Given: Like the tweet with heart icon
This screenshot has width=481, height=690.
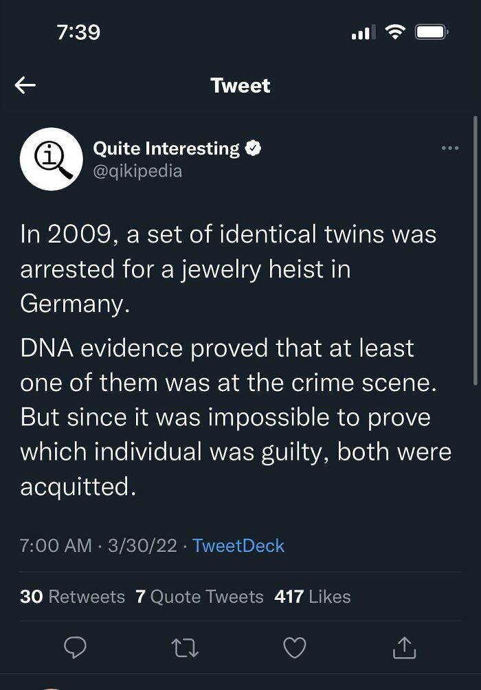Looking at the screenshot, I should pyautogui.click(x=294, y=648).
